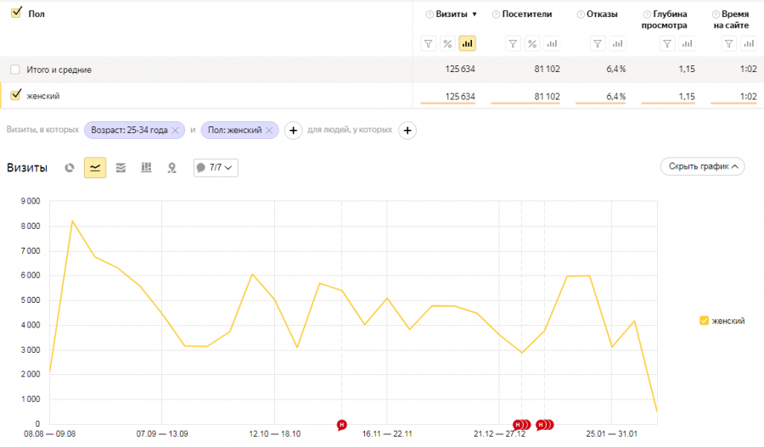Add a people condition with plus button
This screenshot has width=764, height=447.
407,131
